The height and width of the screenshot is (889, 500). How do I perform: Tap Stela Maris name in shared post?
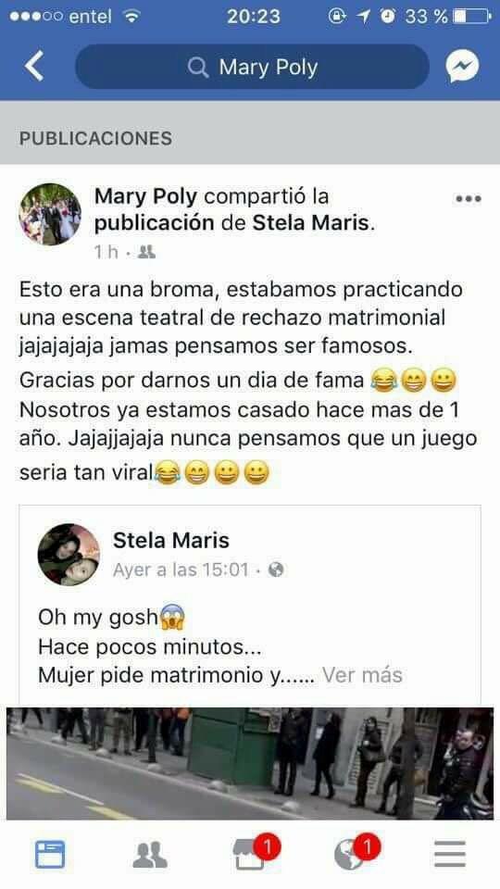point(171,540)
